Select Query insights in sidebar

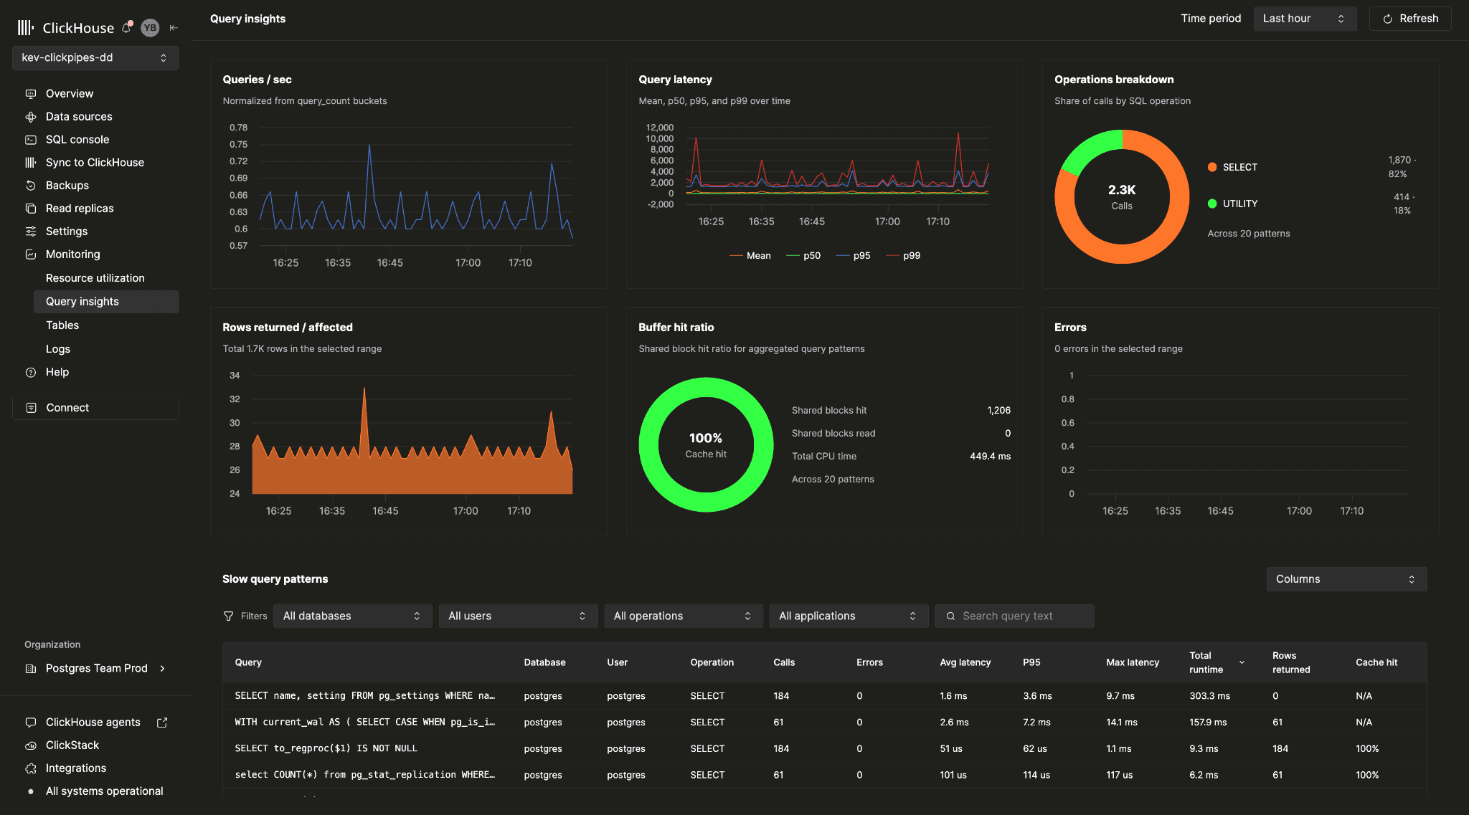(106, 302)
